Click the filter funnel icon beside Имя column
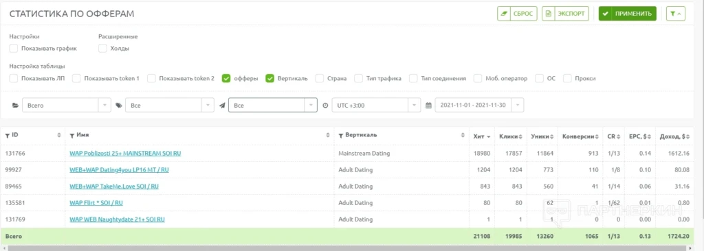The height and width of the screenshot is (251, 704). 72,135
